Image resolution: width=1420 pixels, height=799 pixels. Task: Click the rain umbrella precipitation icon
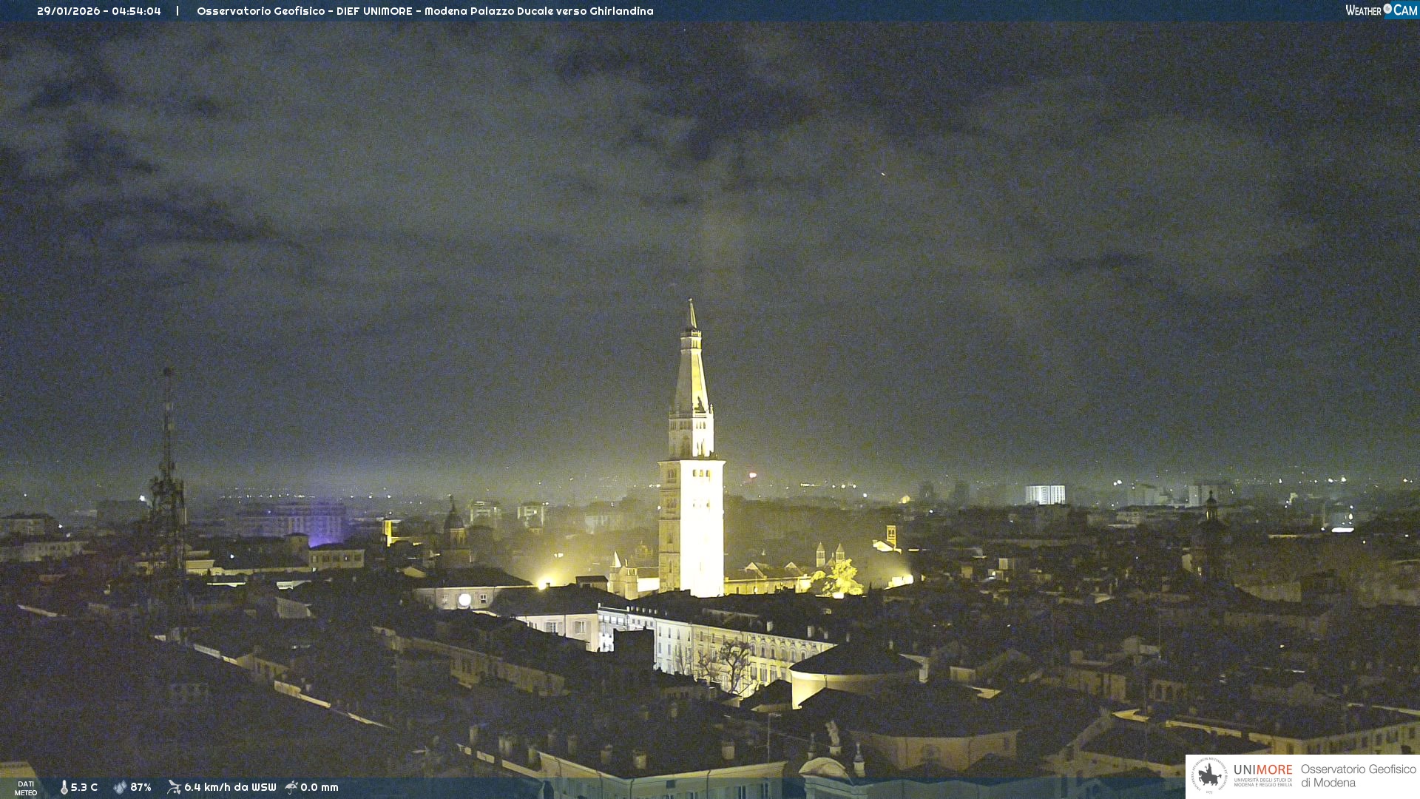pos(291,787)
